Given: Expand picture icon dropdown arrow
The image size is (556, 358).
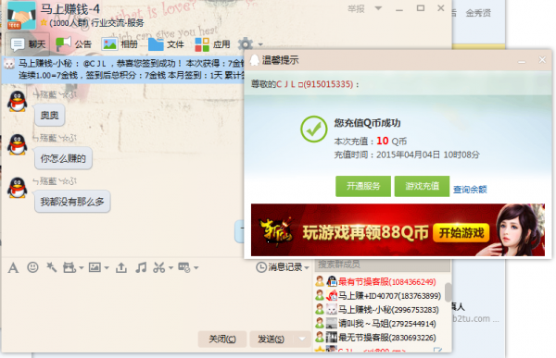Looking at the screenshot, I should [107, 268].
